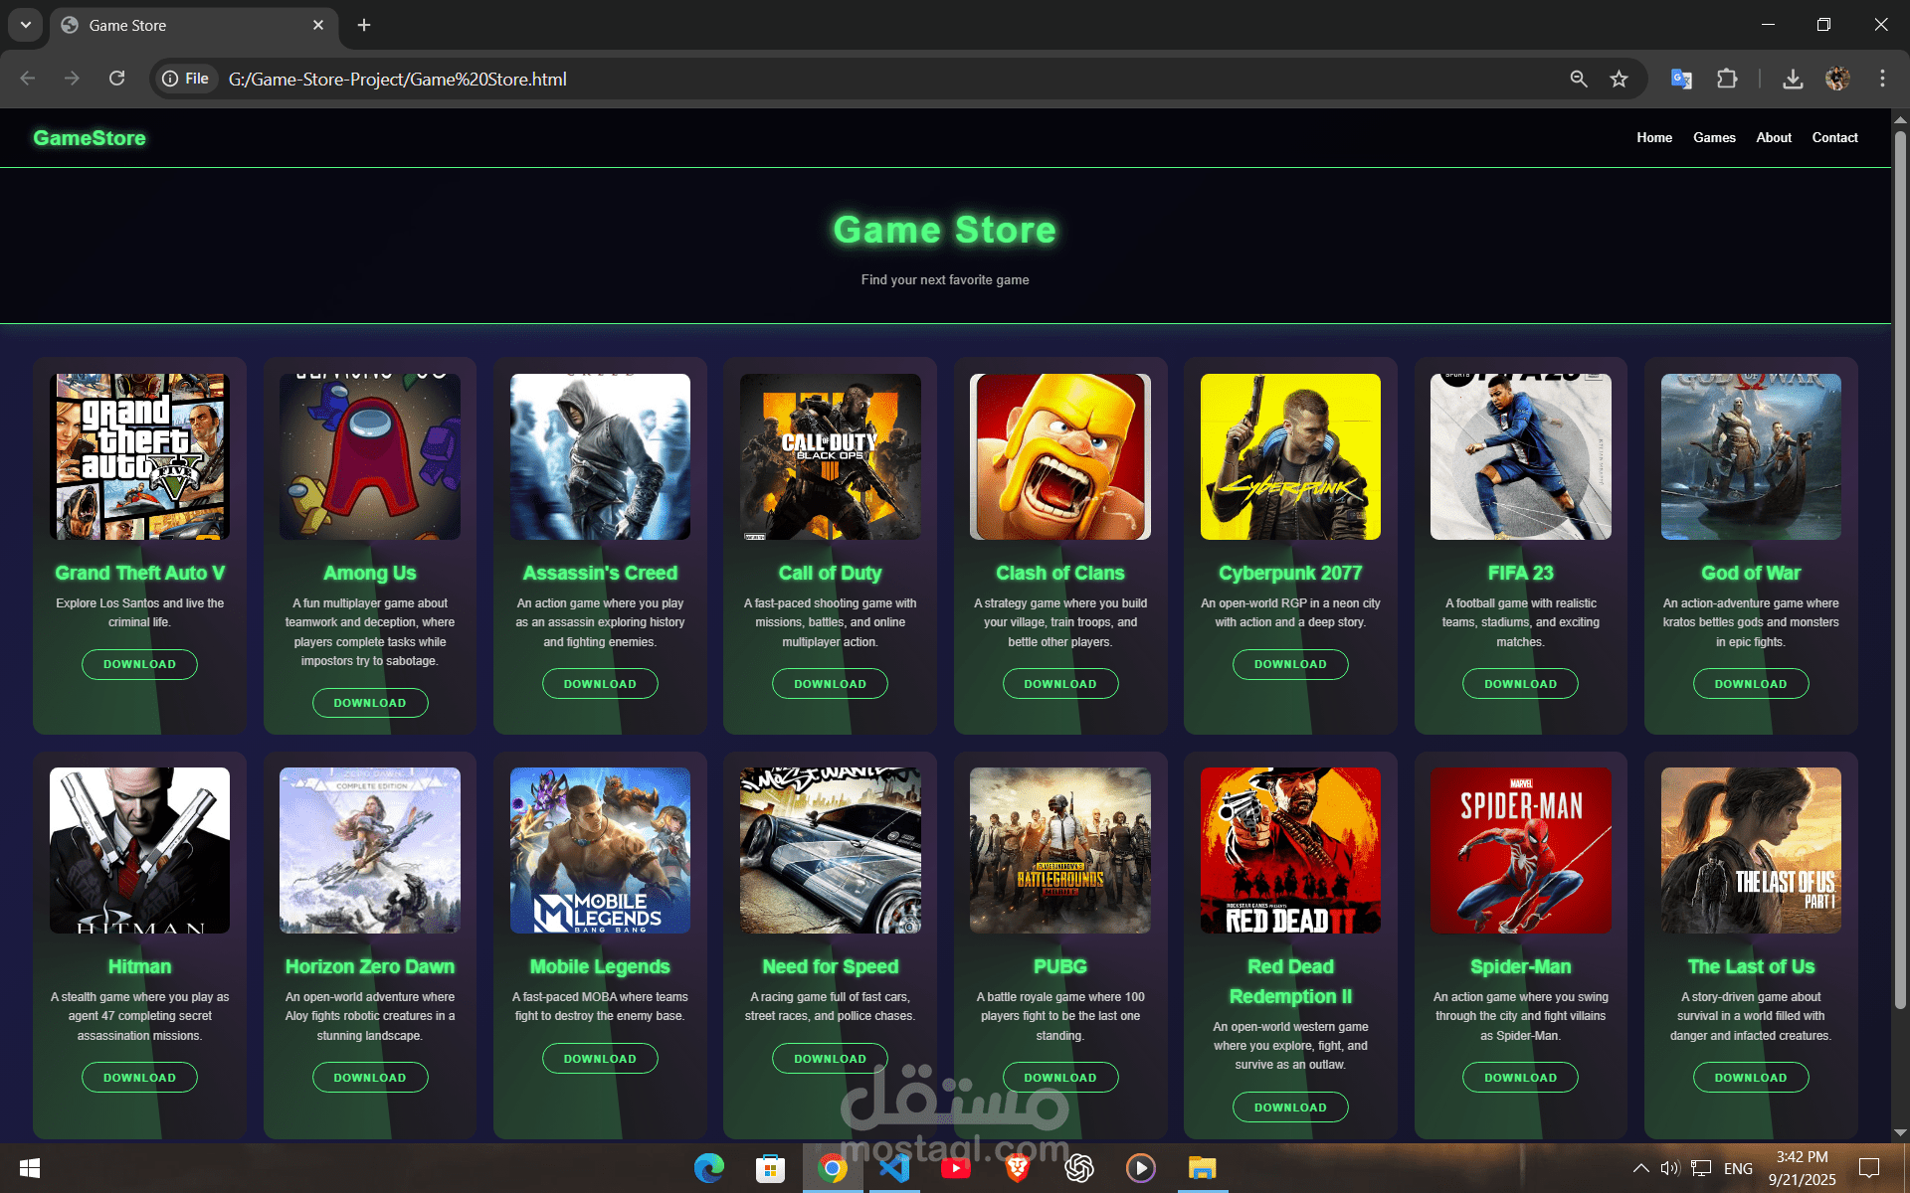Click the Grand Theft Auto V cover image

pyautogui.click(x=139, y=457)
